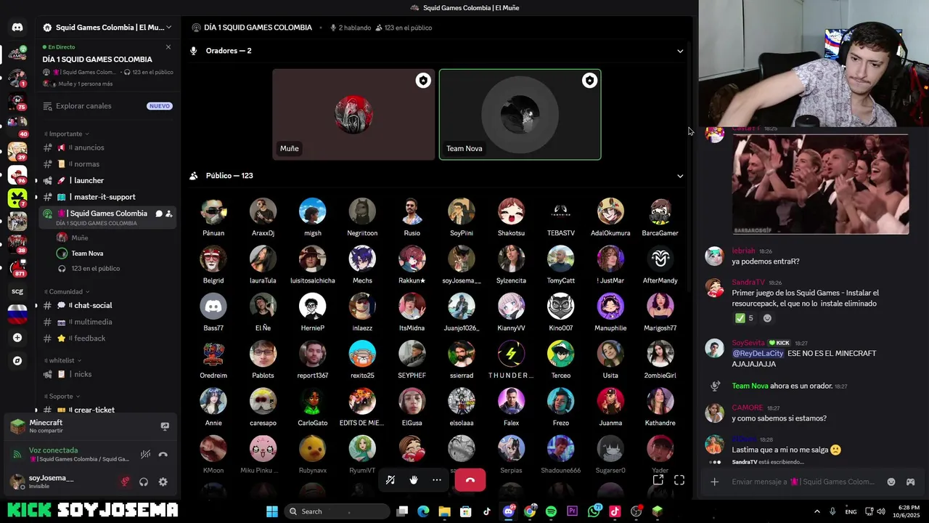Stop sharing Minecraft screen icon
This screenshot has width=929, height=523.
click(x=165, y=426)
